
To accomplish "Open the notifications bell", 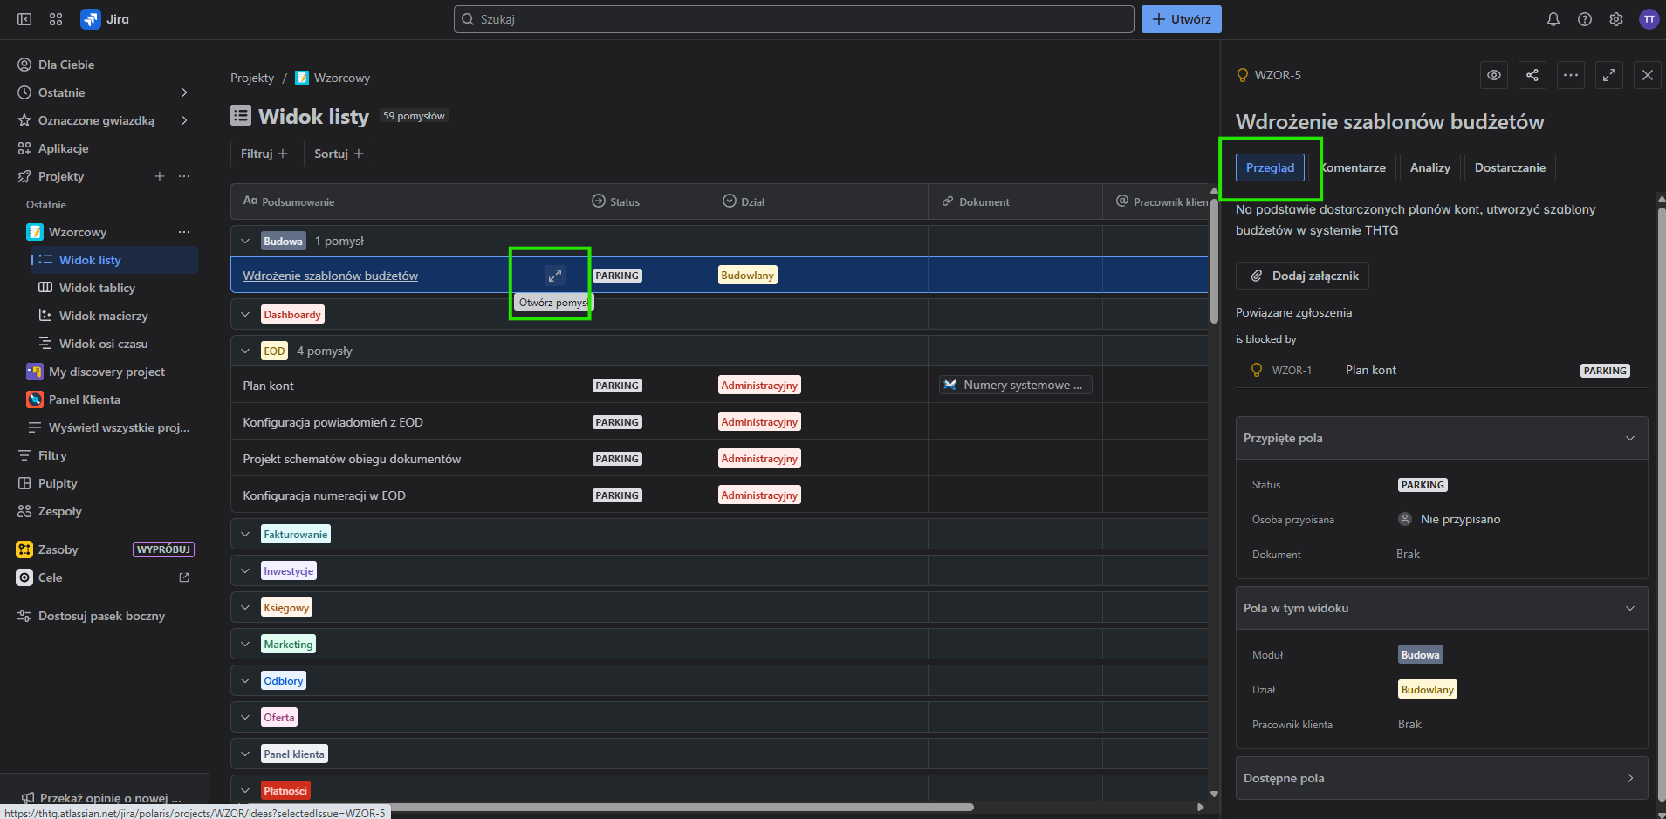I will (1553, 19).
